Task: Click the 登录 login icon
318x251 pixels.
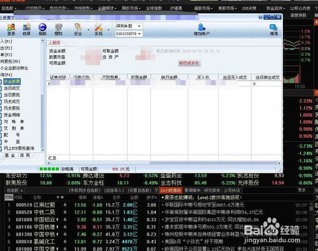Action: (11, 29)
